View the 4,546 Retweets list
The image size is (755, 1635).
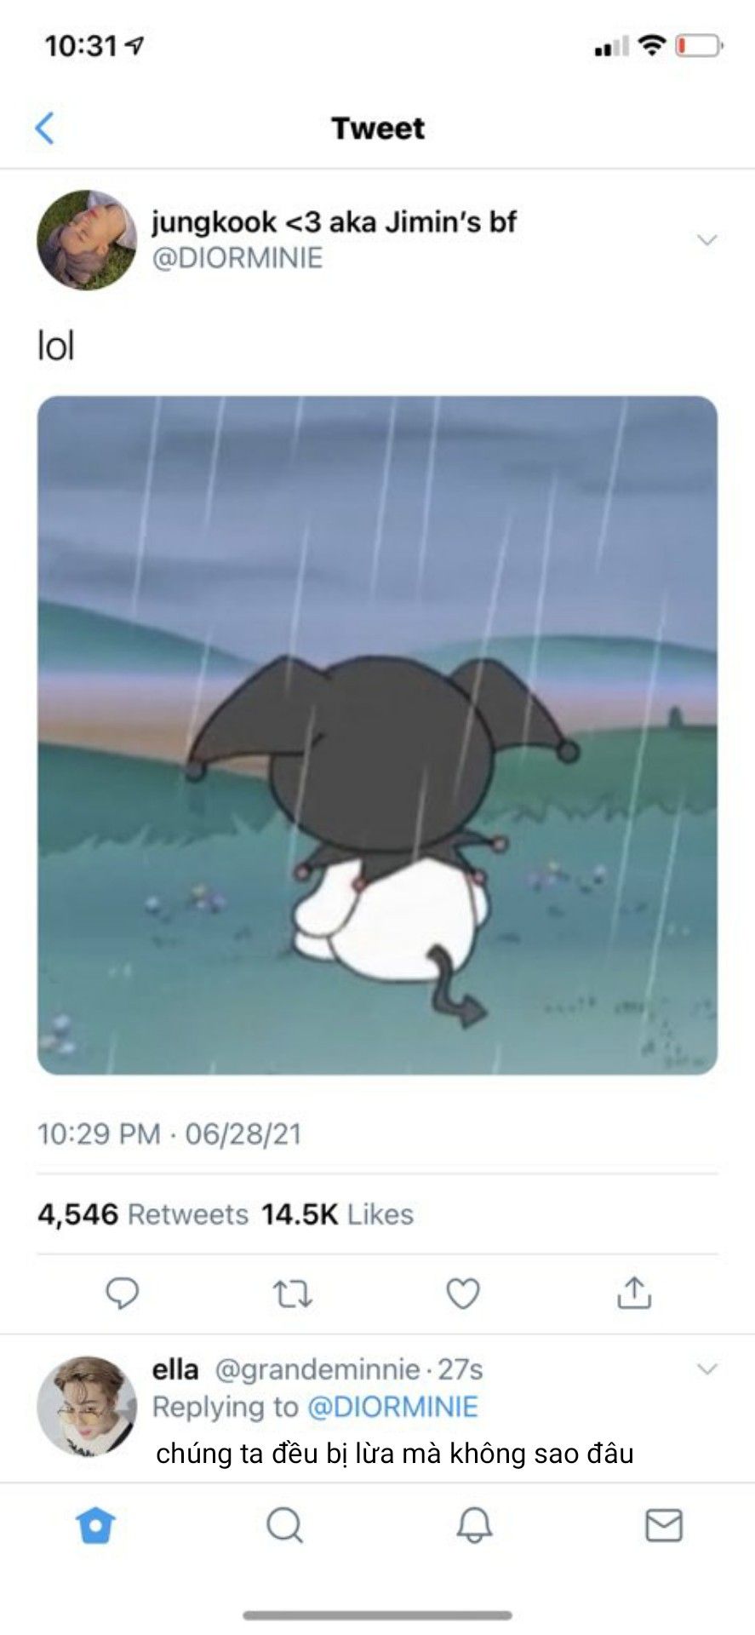[x=143, y=1214]
